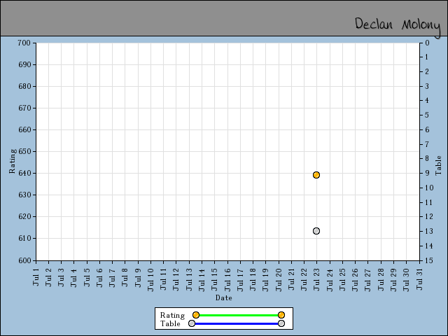Screen dimensions: 448x336
Task: Click the 650 rating axis value
Action: coord(24,151)
